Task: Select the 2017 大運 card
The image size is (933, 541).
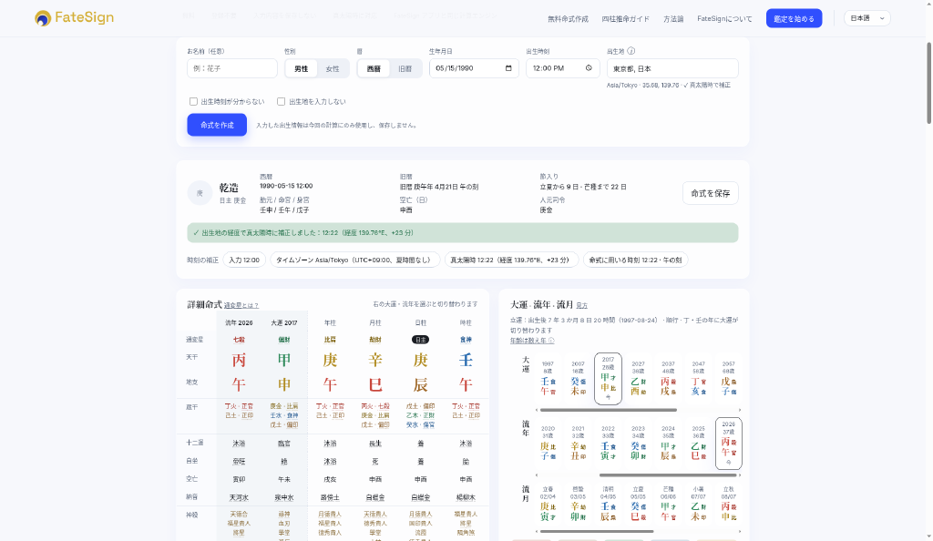Action: pos(608,379)
